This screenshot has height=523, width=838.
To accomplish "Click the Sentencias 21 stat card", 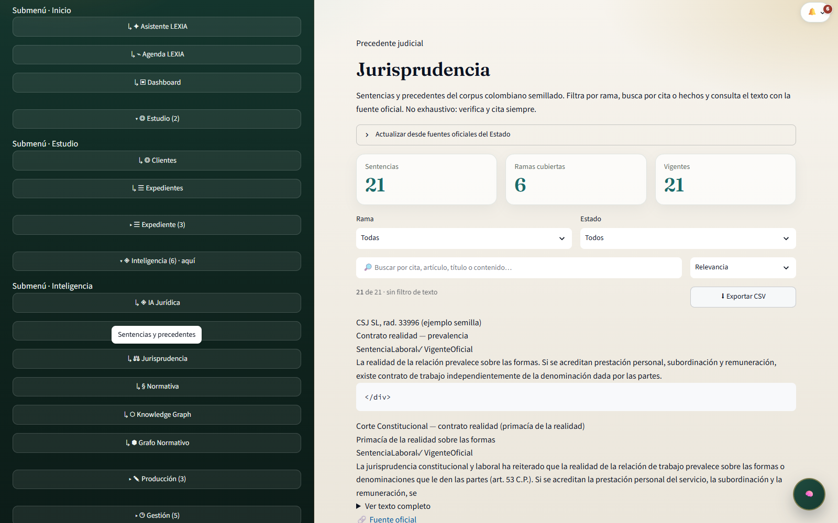I will (x=426, y=179).
